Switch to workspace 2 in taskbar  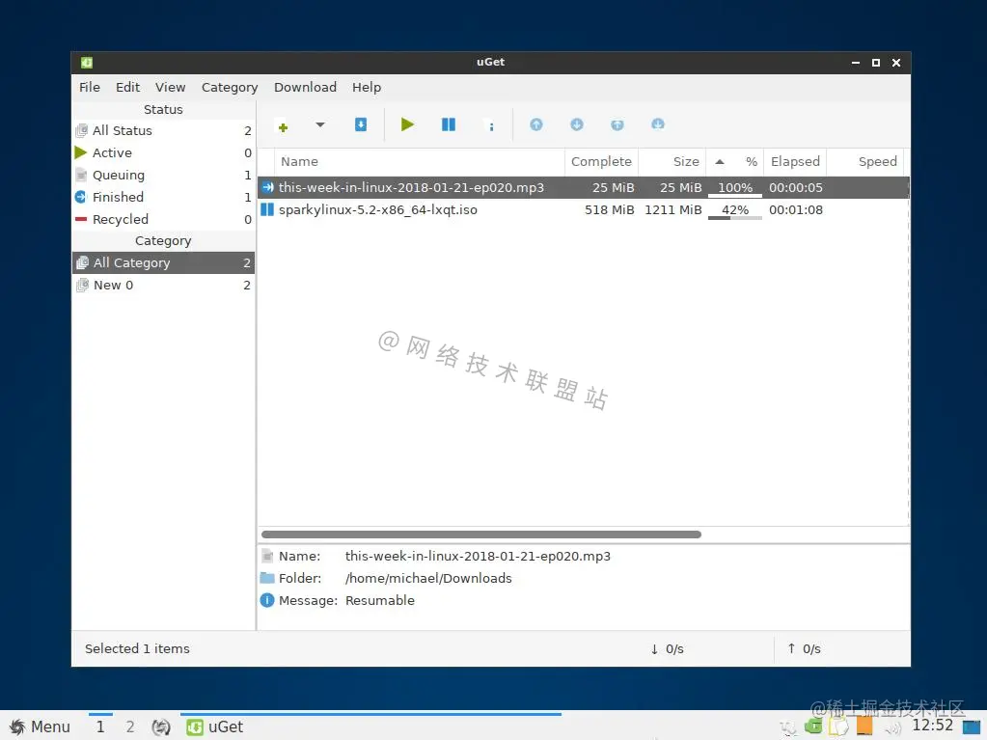coord(129,726)
